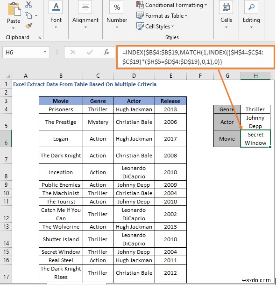The image size is (276, 285).
Task: Select row 6 header
Action: point(6,138)
